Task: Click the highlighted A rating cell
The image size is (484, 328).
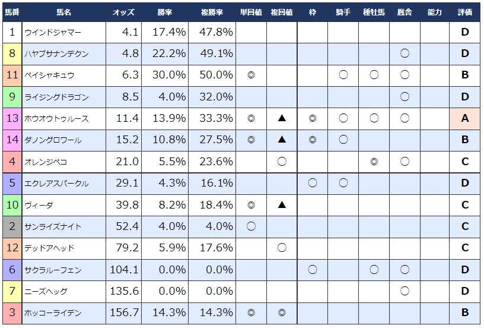Action: [465, 119]
